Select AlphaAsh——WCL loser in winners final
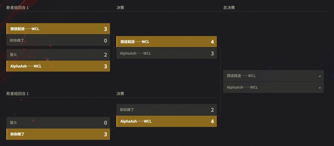Image resolution: width=334 pixels, height=146 pixels. [x=167, y=53]
